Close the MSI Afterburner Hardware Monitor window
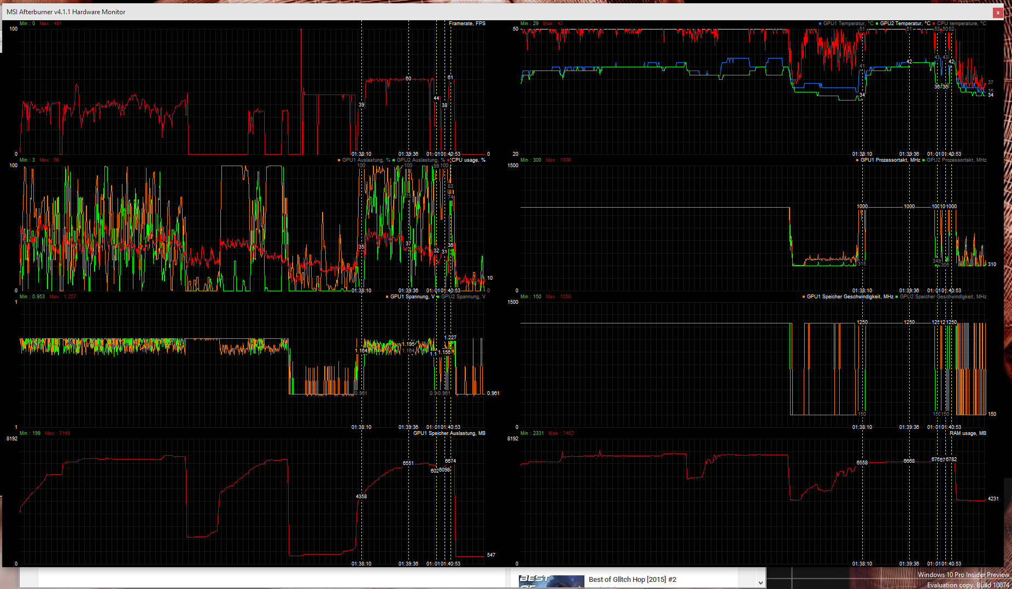Viewport: 1012px width, 589px height. tap(998, 12)
